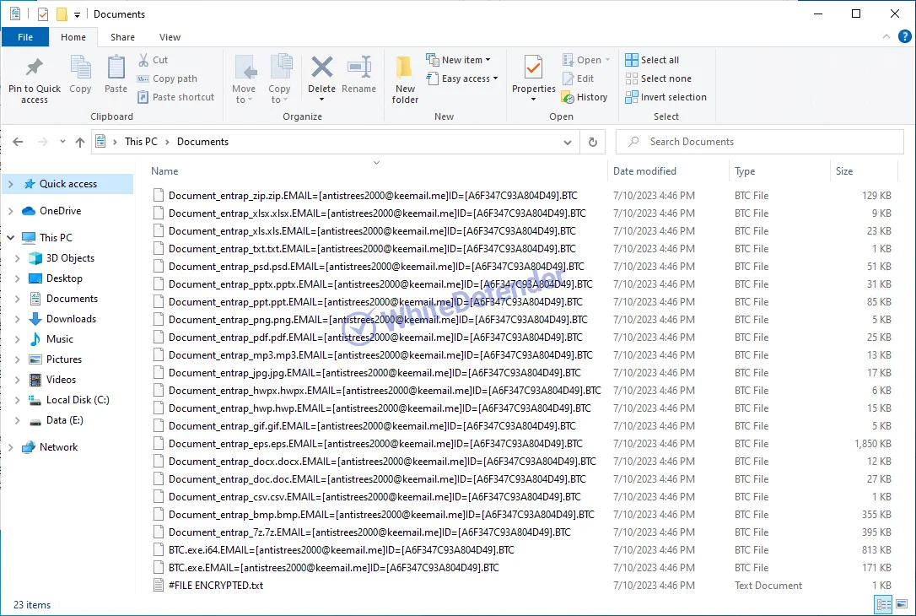Click the refresh button beside the address bar

(593, 142)
